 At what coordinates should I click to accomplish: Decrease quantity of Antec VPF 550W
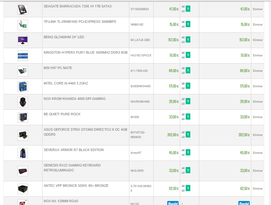183,191
